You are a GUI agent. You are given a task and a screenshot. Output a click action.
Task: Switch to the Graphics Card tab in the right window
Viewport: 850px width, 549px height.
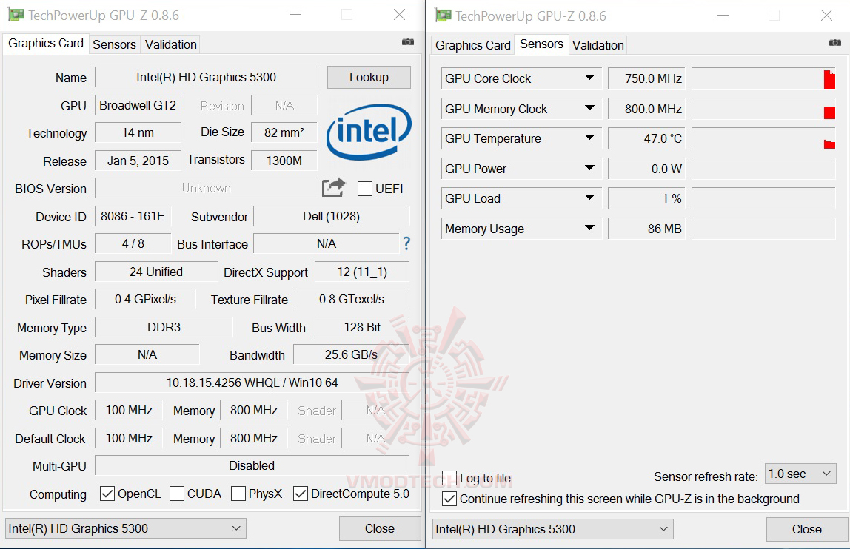[x=472, y=46]
